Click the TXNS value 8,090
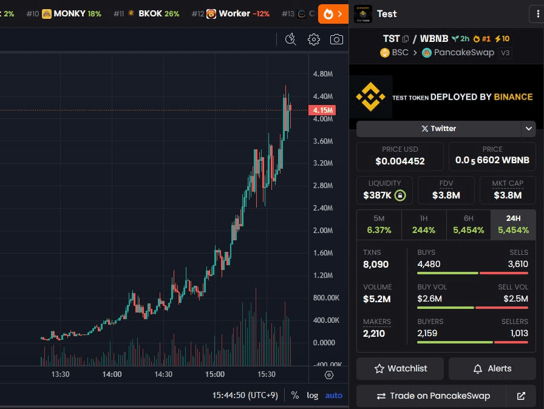Screen dimensions: 544x409 pyautogui.click(x=376, y=265)
